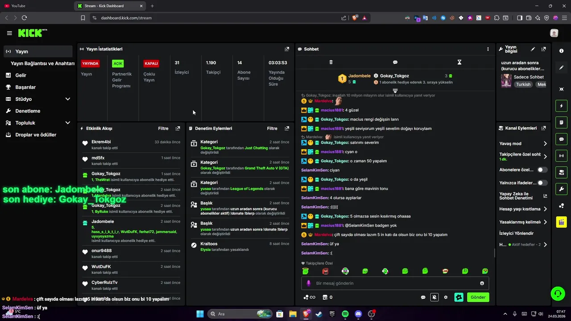Open Yavaş mod options
Viewport: 571px width, 321px height.
click(x=523, y=144)
